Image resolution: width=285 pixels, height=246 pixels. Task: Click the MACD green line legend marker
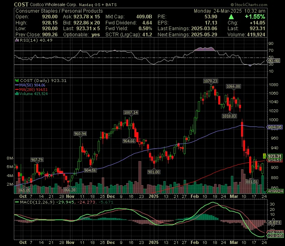(x=17, y=202)
